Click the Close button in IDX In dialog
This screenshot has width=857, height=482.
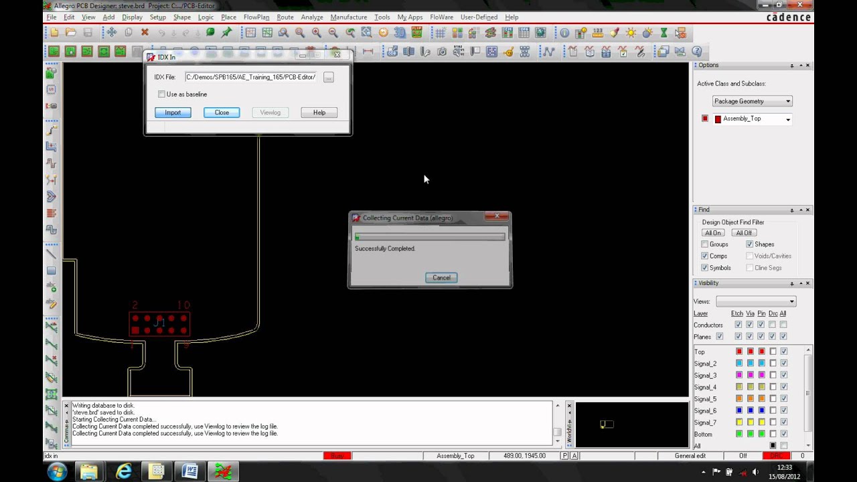point(222,112)
